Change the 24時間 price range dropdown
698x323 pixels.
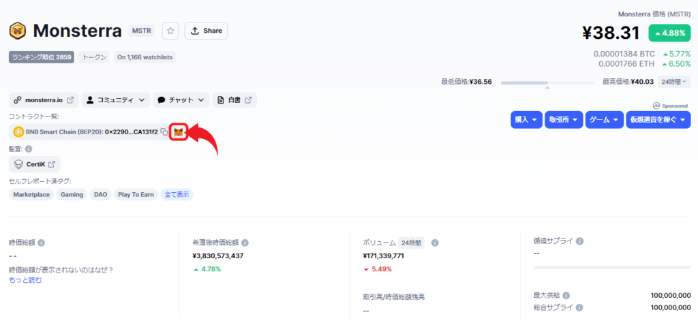(674, 82)
